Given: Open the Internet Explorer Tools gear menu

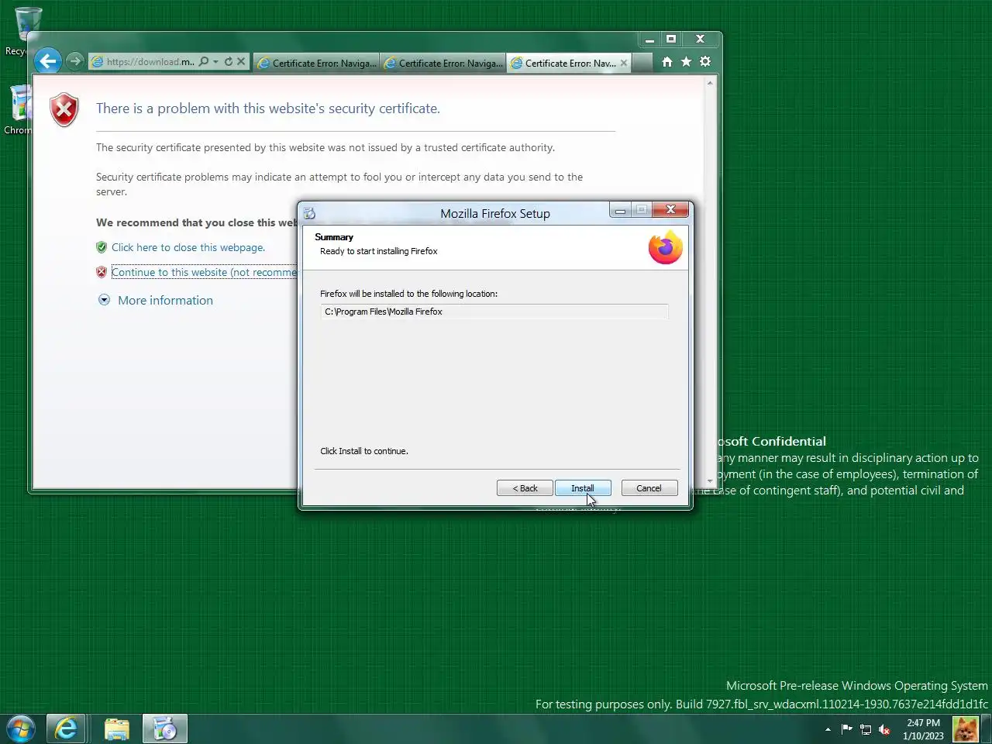Looking at the screenshot, I should (x=705, y=61).
